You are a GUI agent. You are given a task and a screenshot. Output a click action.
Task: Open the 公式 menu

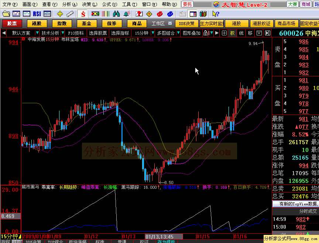pos(109,4)
